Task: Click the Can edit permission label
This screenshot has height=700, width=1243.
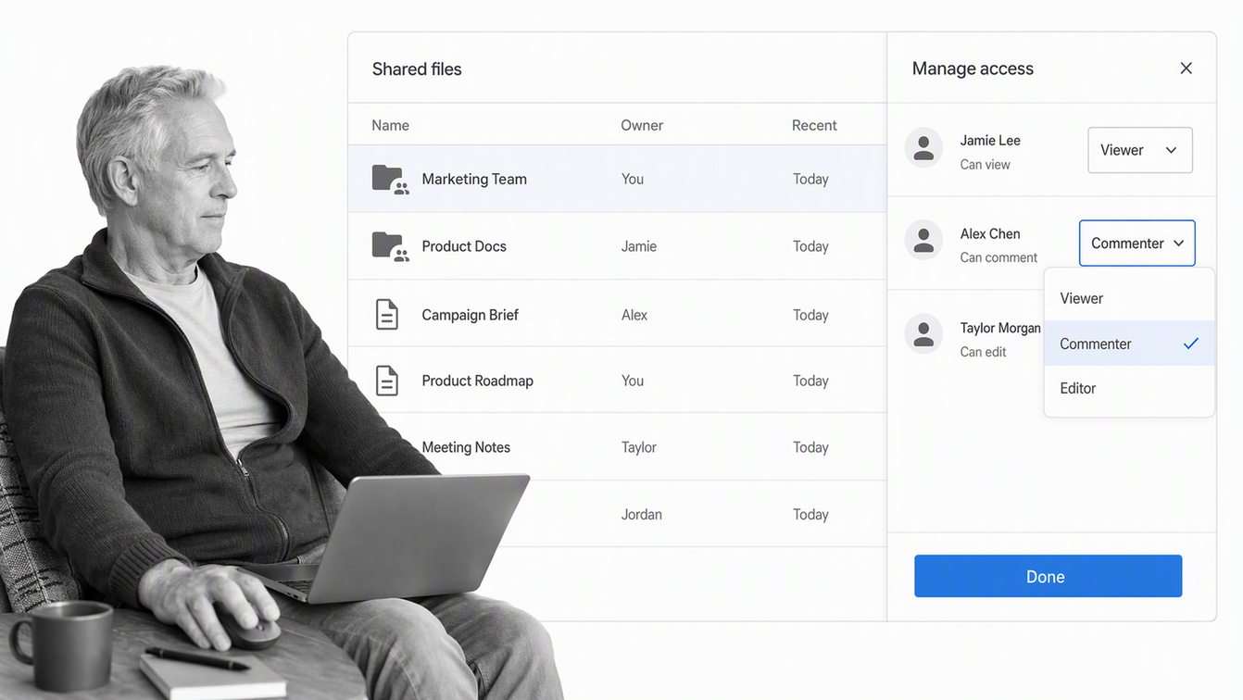Action: (x=983, y=352)
